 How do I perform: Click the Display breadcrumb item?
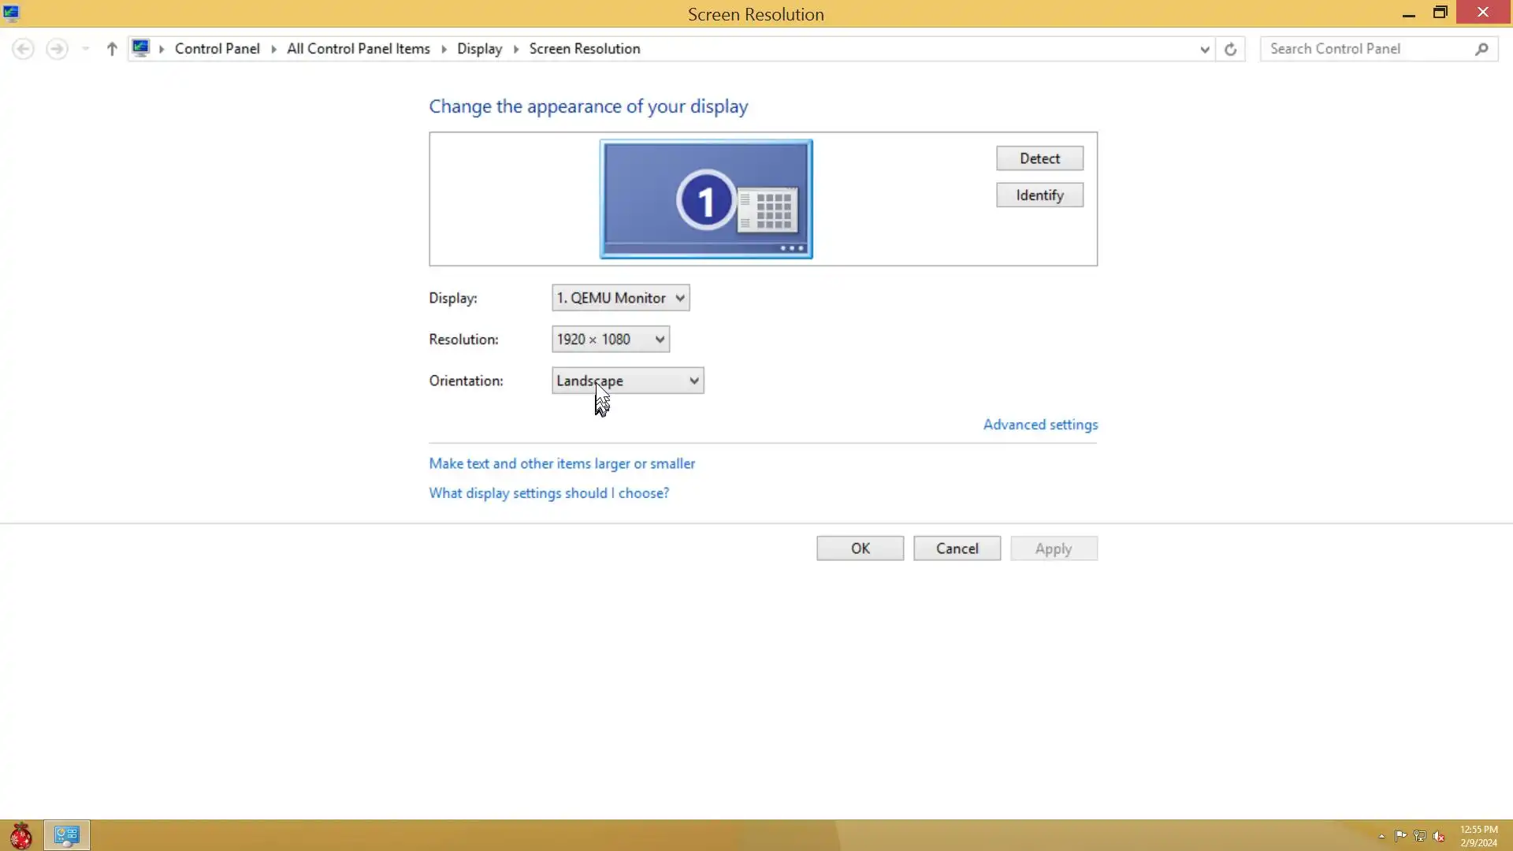479,49
